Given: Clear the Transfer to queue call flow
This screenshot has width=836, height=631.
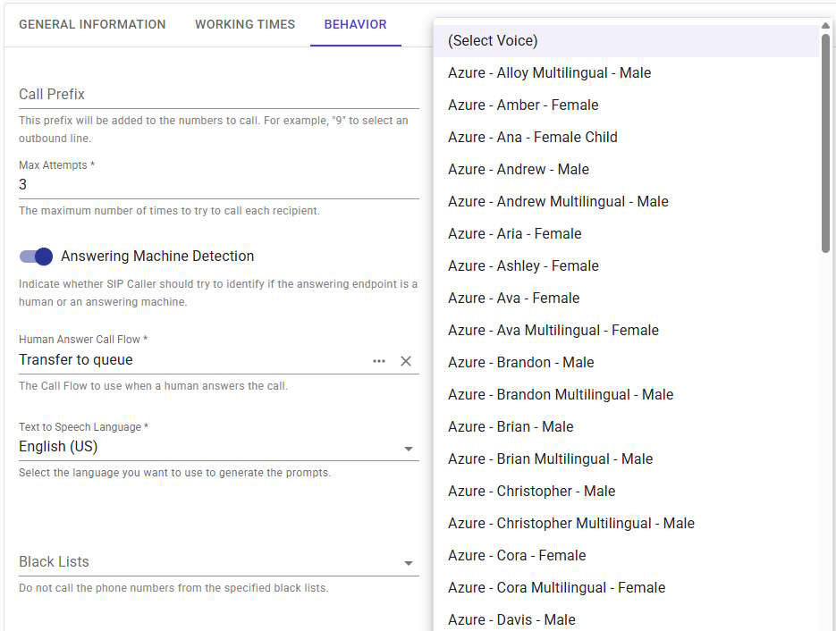Looking at the screenshot, I should pyautogui.click(x=406, y=361).
